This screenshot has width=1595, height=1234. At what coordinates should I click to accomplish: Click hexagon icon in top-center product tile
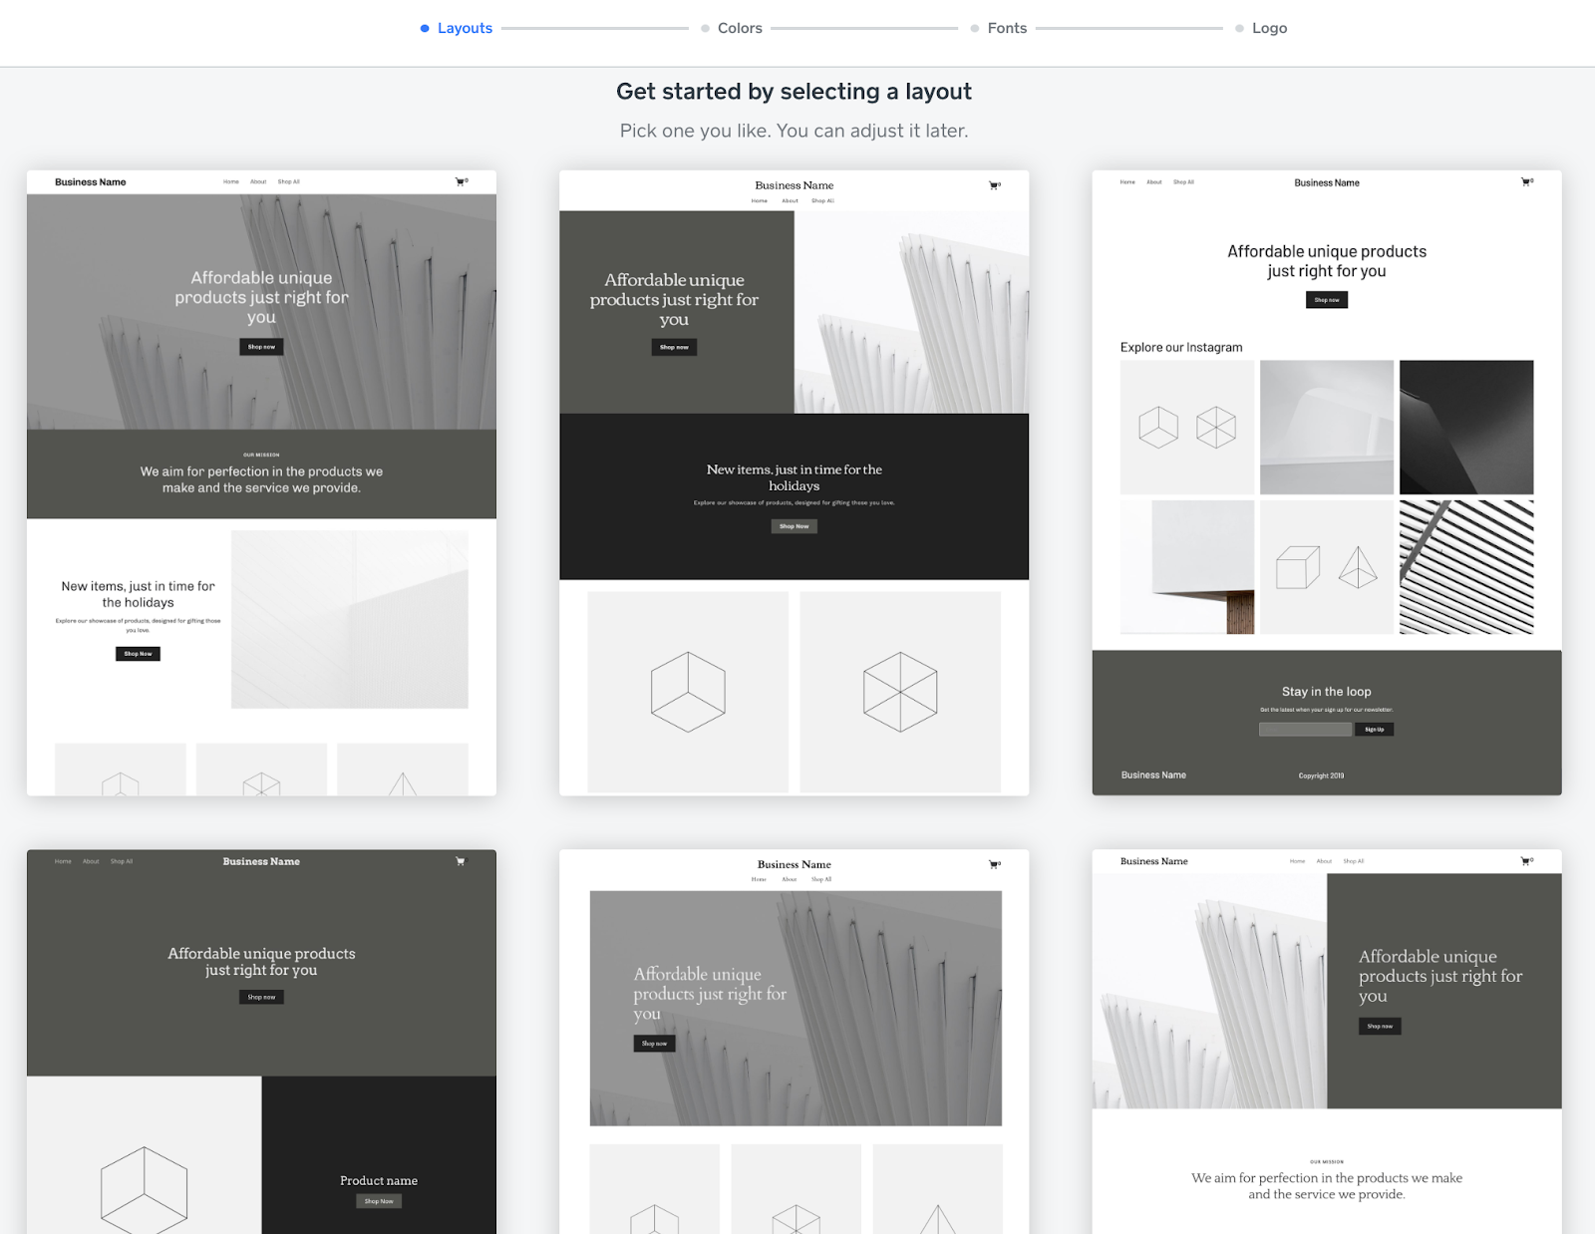(x=899, y=690)
